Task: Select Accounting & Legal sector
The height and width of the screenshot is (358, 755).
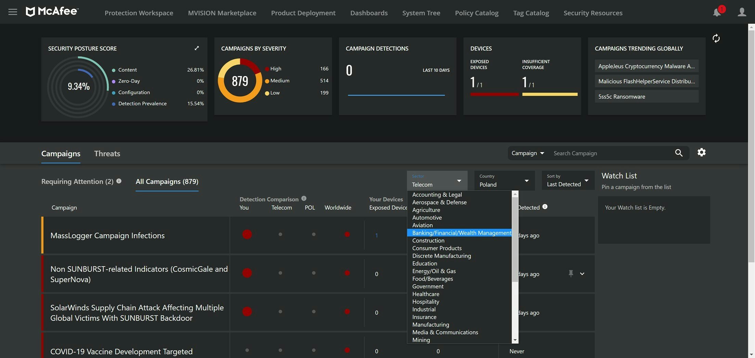Action: pos(459,195)
